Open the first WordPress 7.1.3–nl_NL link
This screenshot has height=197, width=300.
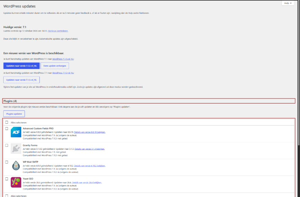[63, 59]
